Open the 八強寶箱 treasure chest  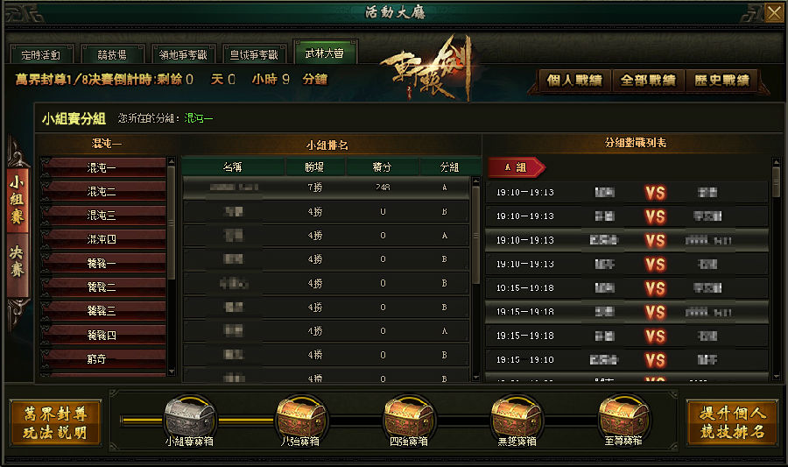point(300,417)
